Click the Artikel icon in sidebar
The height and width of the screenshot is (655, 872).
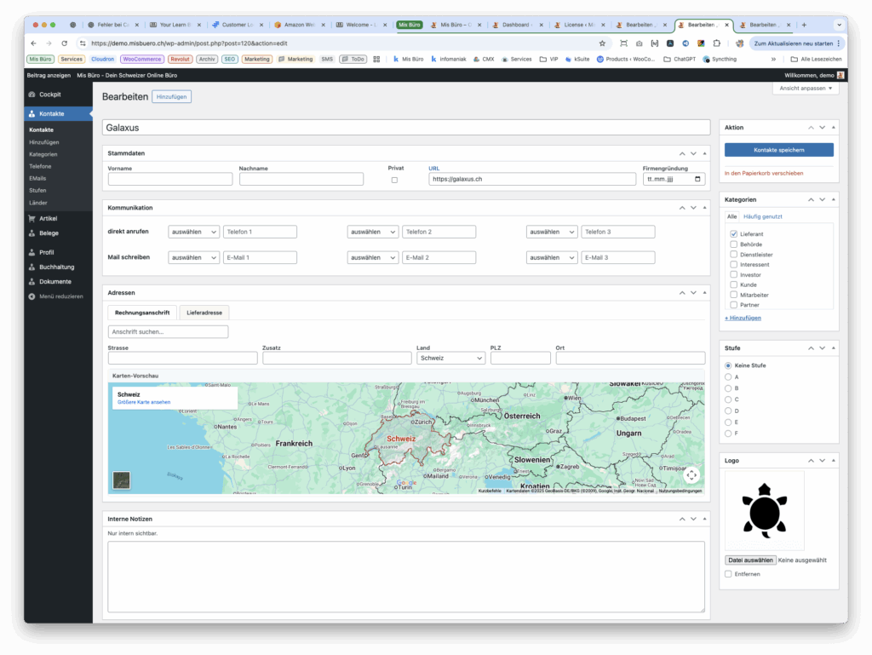[x=32, y=219]
